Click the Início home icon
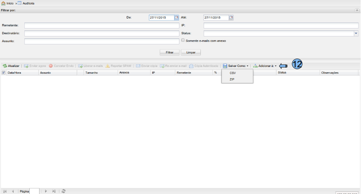361x194 pixels. pos(3,3)
